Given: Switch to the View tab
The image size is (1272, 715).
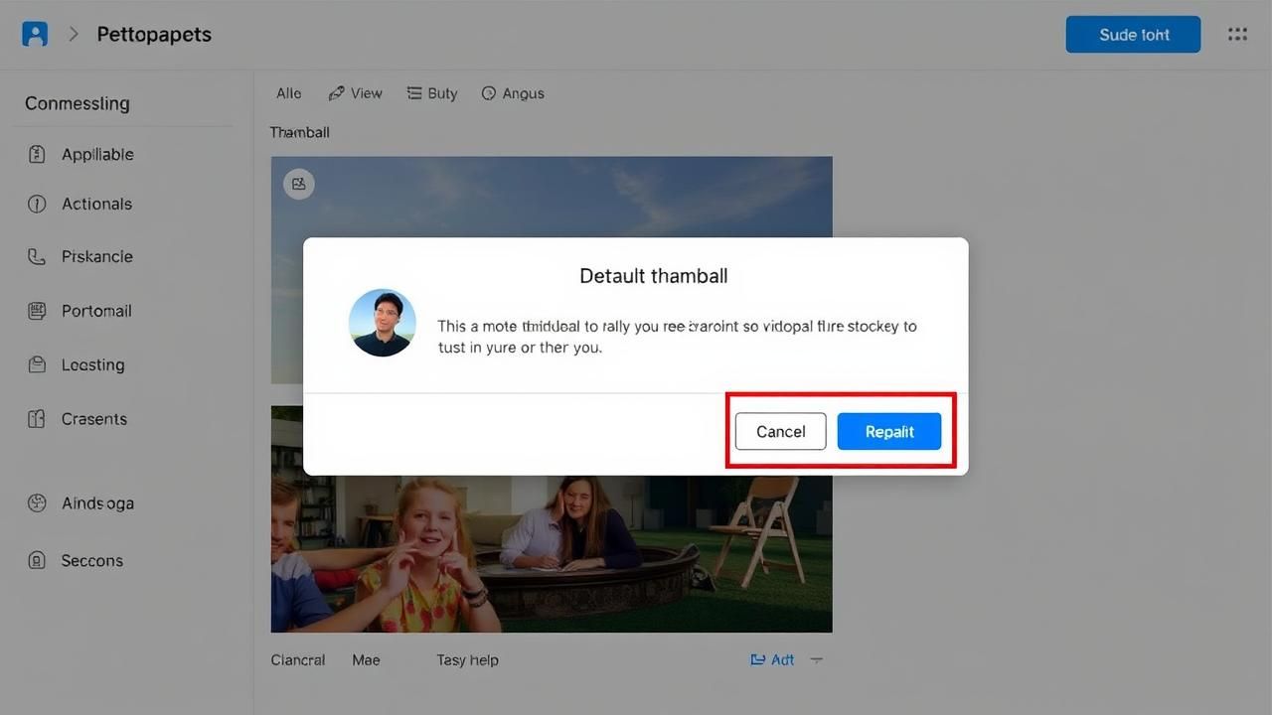Looking at the screenshot, I should pos(355,93).
